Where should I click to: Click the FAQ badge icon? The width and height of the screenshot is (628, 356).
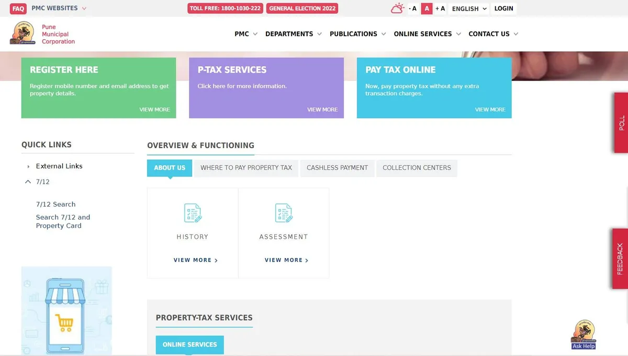(18, 8)
